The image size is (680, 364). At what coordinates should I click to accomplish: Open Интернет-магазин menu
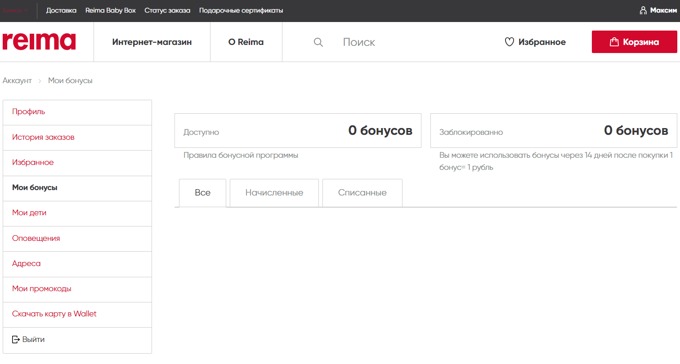tap(152, 42)
